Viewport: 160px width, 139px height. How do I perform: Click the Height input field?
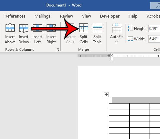[154, 28]
